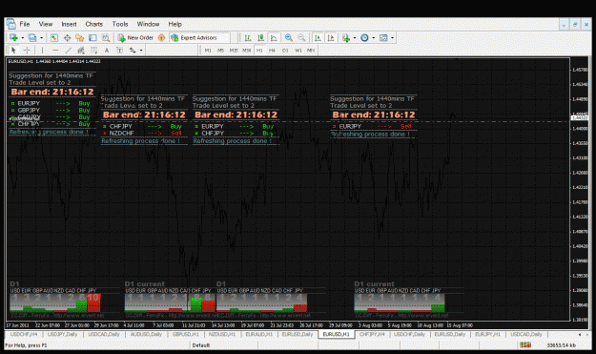Select the text tool marked A

click(107, 51)
